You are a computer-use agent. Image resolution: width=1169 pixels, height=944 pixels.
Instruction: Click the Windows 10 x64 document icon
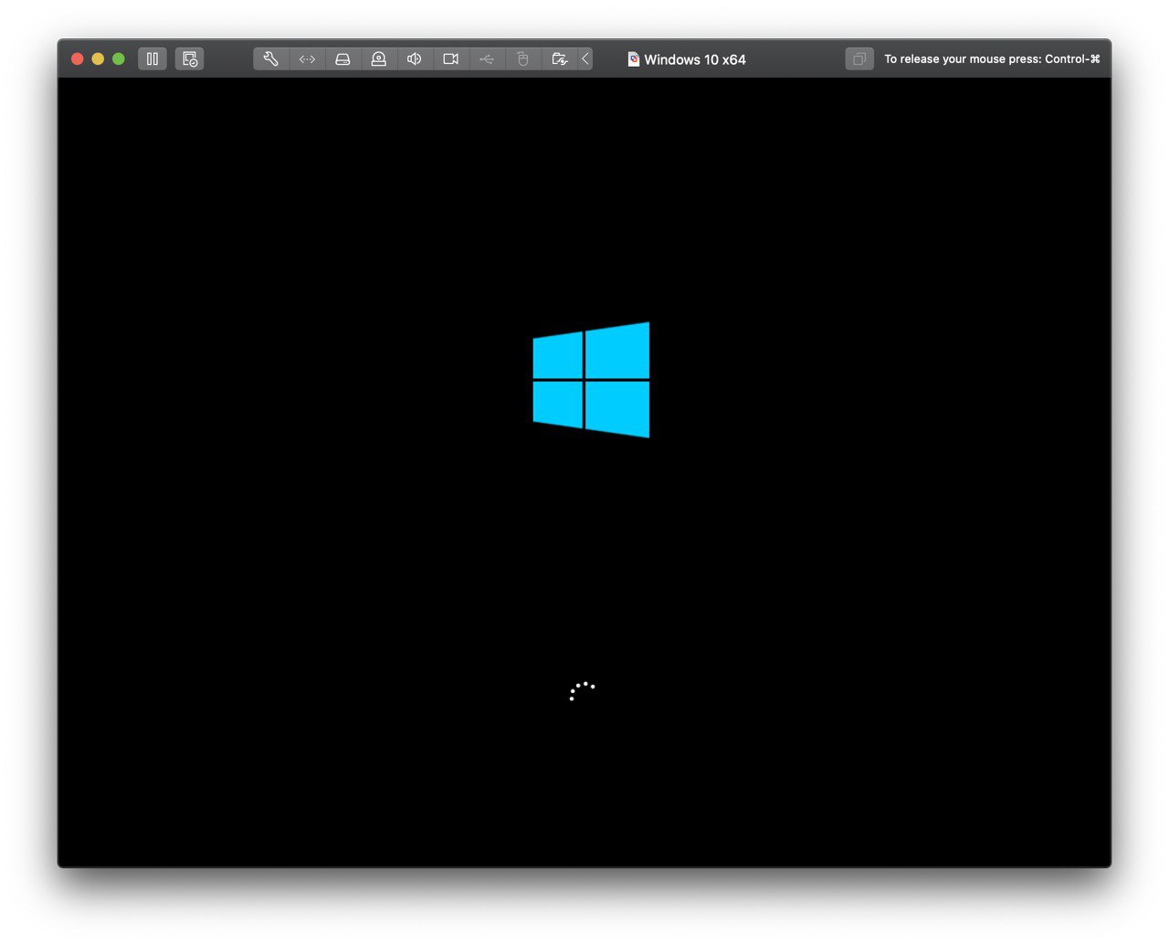click(x=634, y=59)
